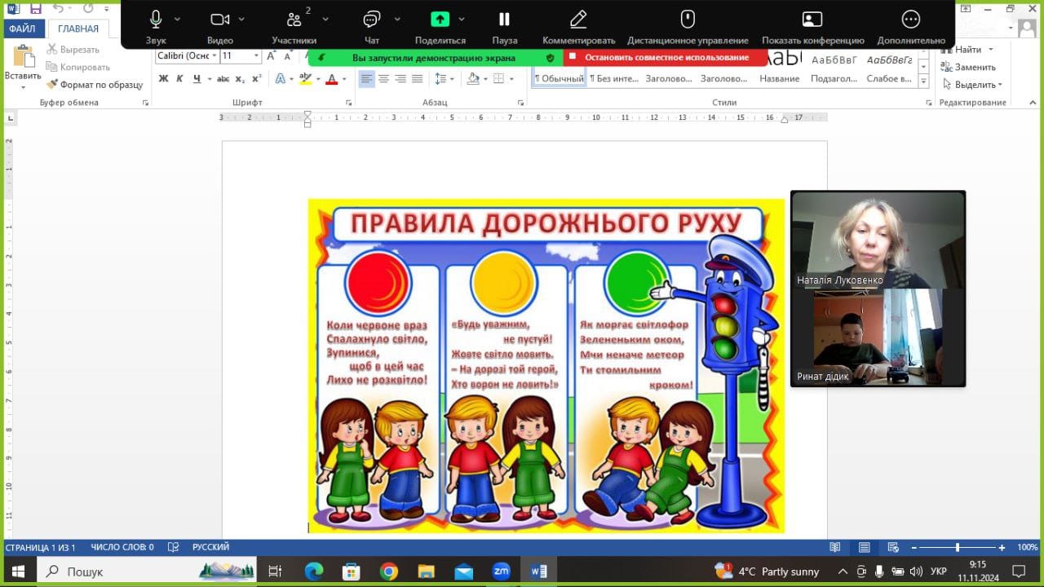Toggle italic formatting with the К button
1044x587 pixels.
pos(179,79)
